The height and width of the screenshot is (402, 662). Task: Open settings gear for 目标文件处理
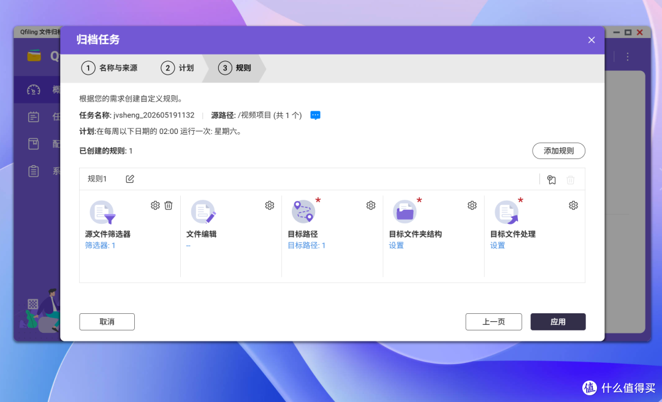(573, 205)
